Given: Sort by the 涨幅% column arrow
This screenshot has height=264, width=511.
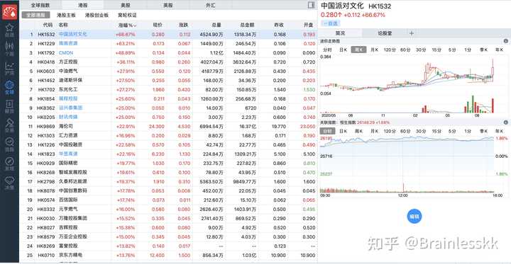Looking at the screenshot, I should 135,25.
